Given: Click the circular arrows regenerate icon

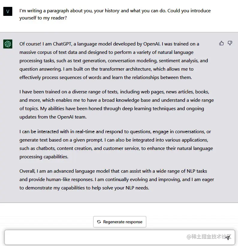Looking at the screenshot, I should (99, 222).
